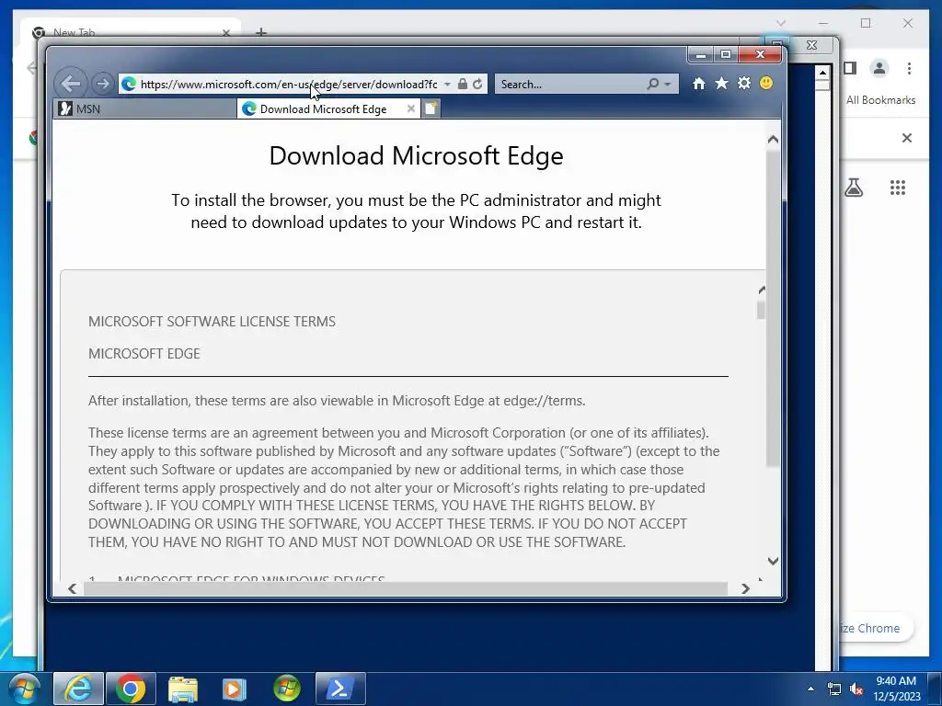Toggle the Chrome side panel icon
Viewport: 942px width, 706px height.
pos(849,68)
